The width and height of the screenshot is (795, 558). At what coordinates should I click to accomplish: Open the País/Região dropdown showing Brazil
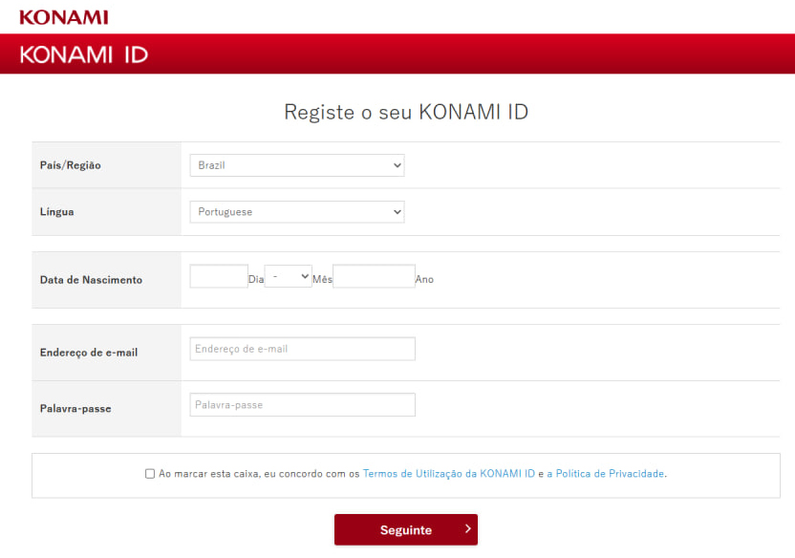(x=296, y=165)
